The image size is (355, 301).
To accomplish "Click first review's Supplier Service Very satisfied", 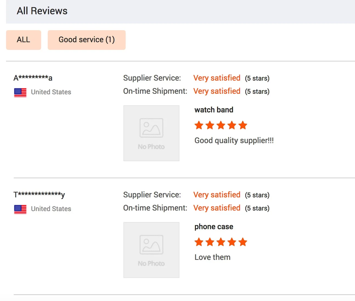I will 217,78.
